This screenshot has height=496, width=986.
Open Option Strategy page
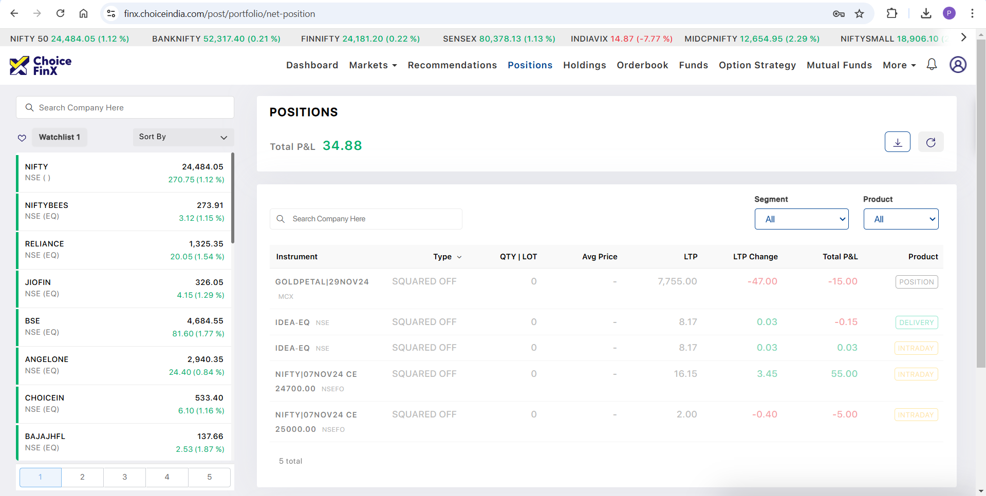pos(757,65)
